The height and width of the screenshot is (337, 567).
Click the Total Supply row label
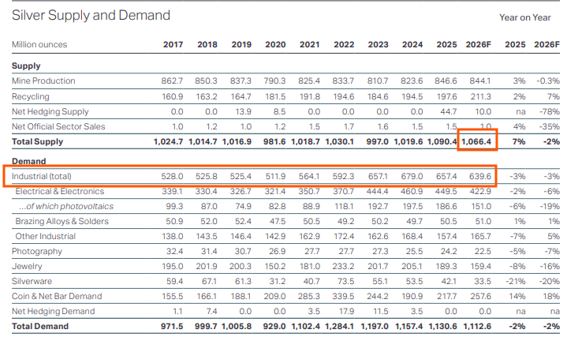tap(37, 141)
